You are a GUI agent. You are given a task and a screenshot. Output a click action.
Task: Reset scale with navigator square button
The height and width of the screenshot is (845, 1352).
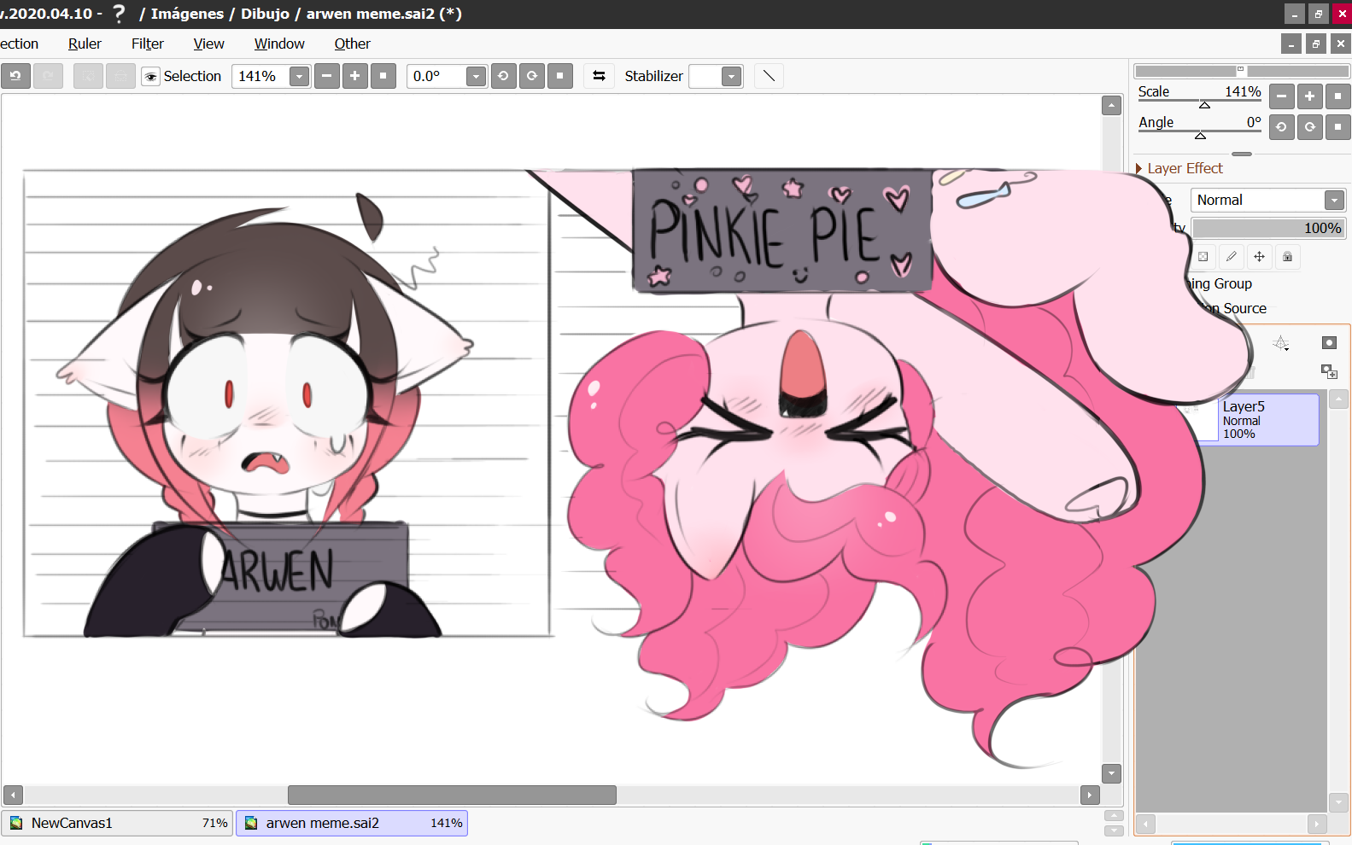tap(1337, 96)
